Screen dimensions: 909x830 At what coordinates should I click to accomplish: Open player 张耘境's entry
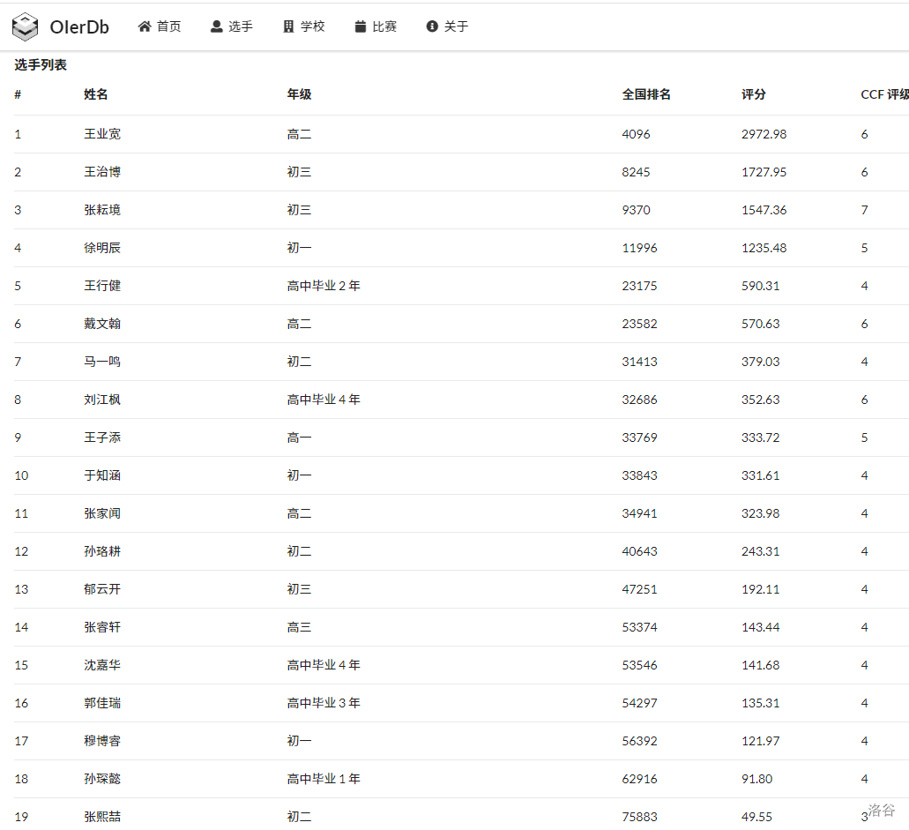pyautogui.click(x=102, y=210)
